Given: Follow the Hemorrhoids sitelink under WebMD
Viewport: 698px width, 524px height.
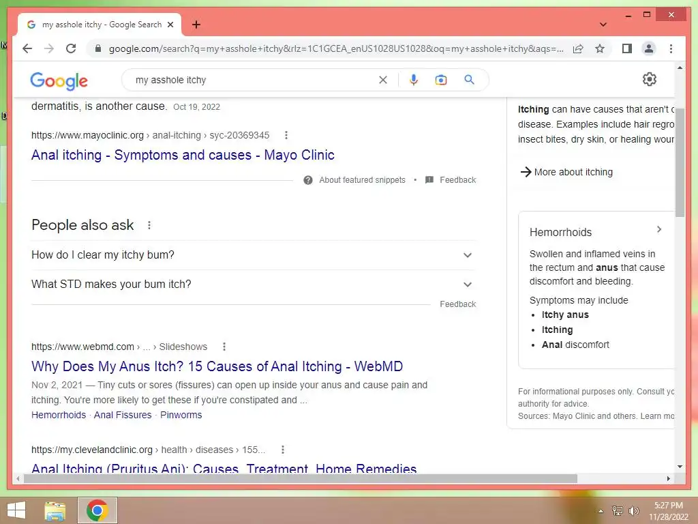Looking at the screenshot, I should tap(59, 415).
